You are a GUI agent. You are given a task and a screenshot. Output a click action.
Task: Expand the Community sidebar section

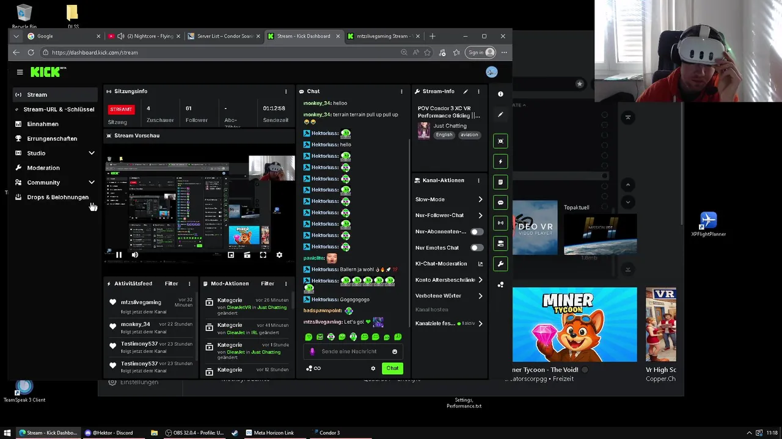tap(92, 182)
